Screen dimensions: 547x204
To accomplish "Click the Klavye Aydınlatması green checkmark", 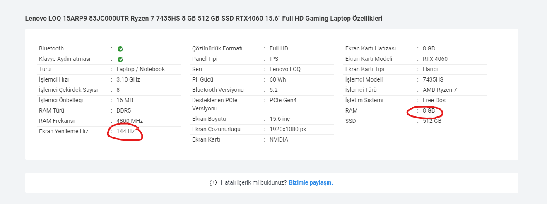I will point(120,59).
